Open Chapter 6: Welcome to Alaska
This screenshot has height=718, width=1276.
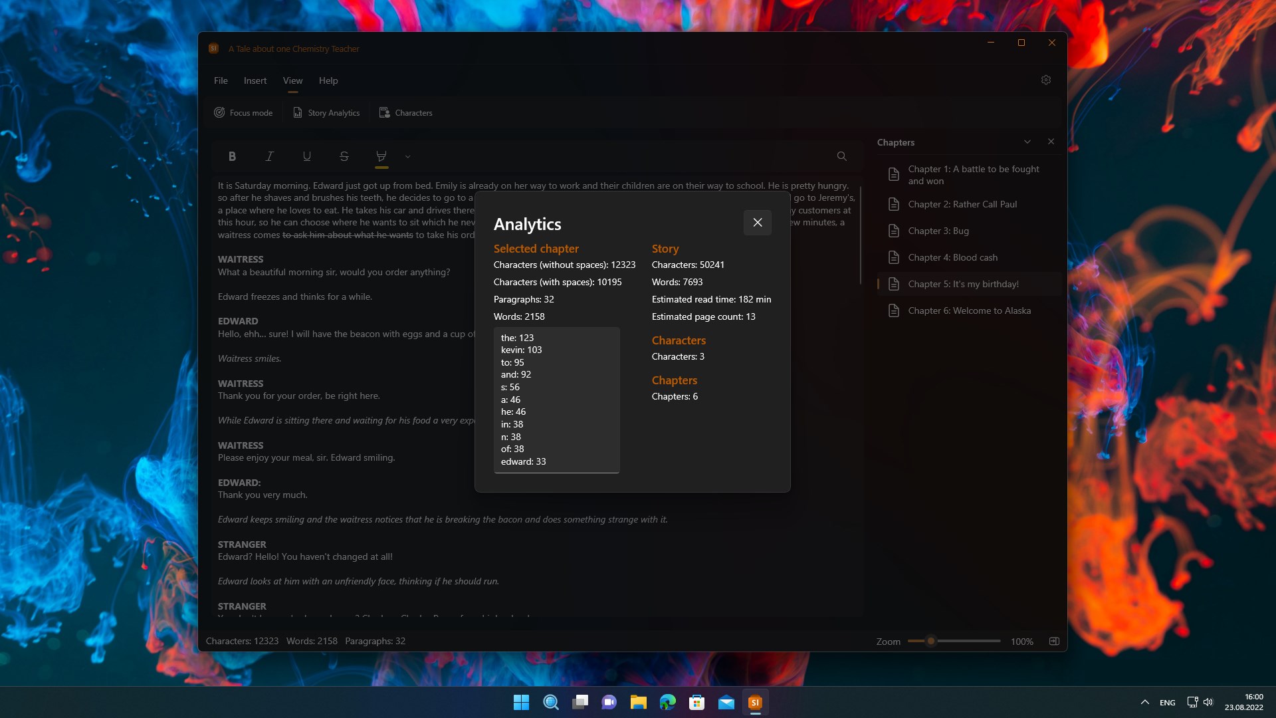tap(969, 310)
